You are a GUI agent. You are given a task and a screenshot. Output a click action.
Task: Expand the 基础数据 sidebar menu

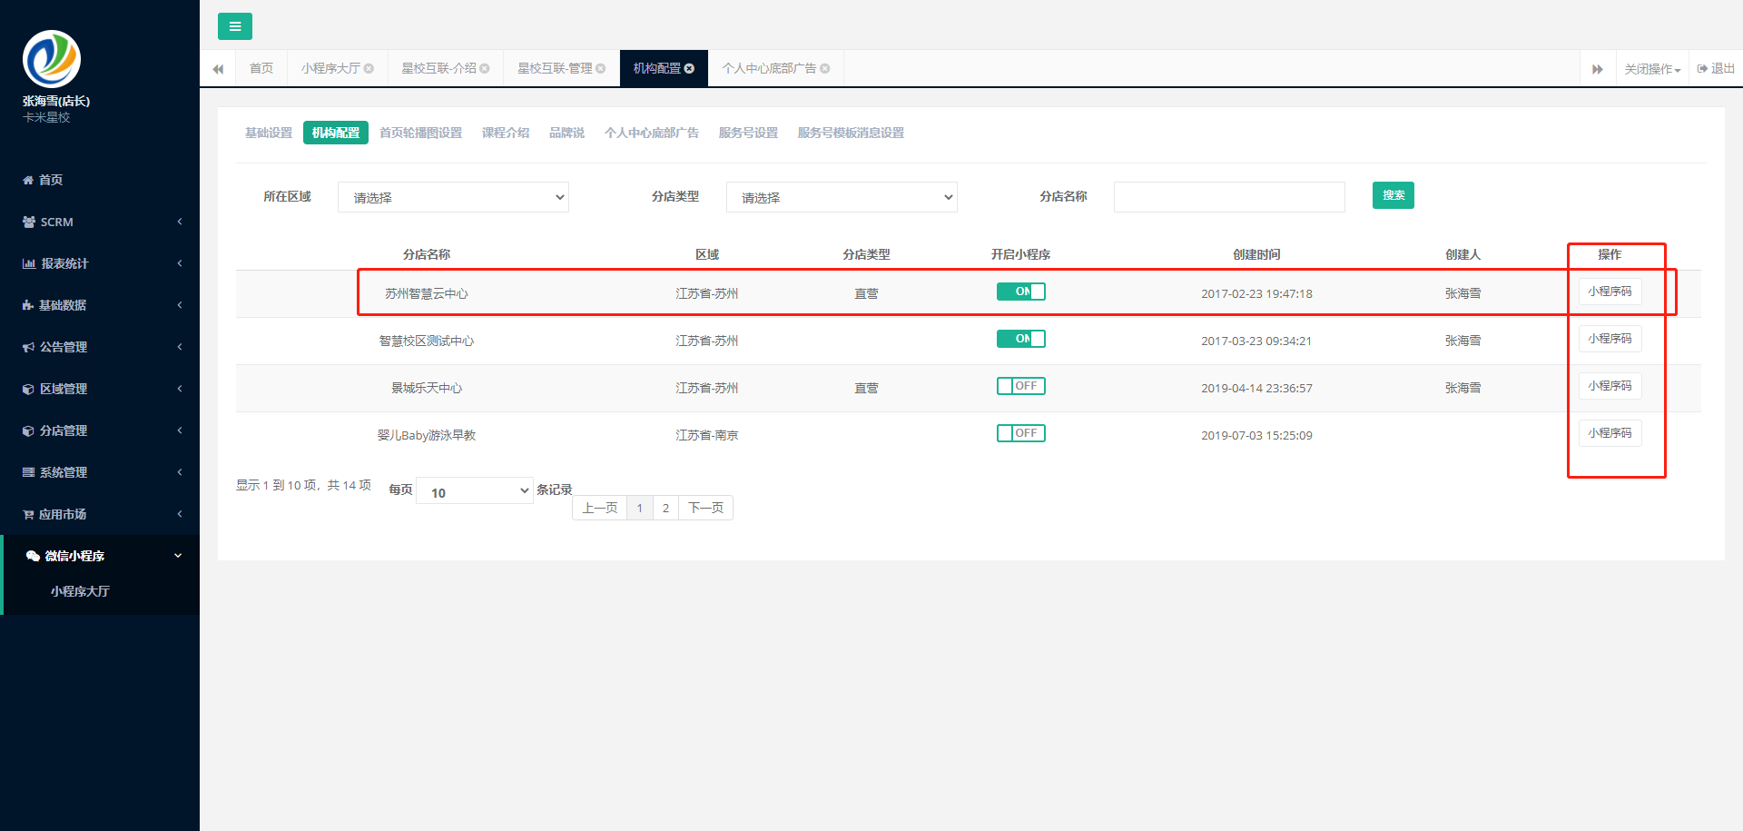pos(100,305)
